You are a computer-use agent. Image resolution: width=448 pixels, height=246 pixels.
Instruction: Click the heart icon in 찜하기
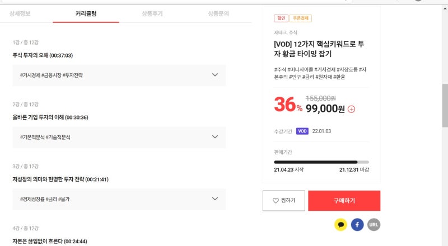tap(276, 201)
